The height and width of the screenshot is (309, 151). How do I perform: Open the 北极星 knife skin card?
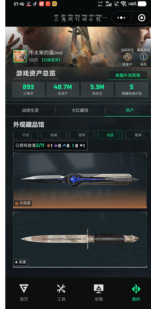tap(80, 181)
